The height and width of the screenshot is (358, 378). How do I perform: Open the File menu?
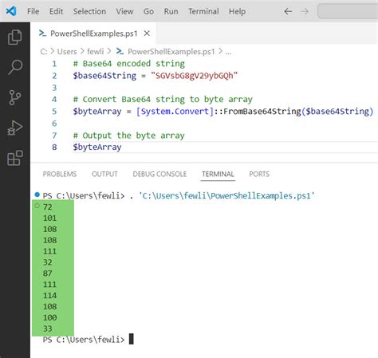33,11
